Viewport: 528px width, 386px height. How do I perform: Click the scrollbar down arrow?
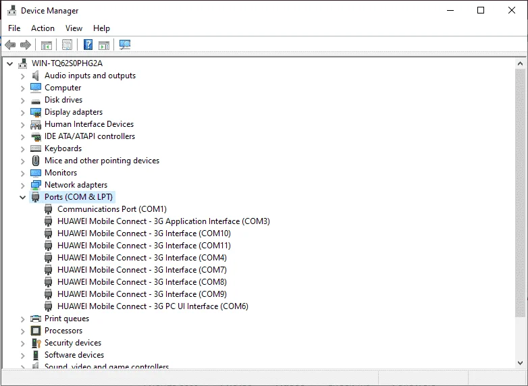(520, 363)
